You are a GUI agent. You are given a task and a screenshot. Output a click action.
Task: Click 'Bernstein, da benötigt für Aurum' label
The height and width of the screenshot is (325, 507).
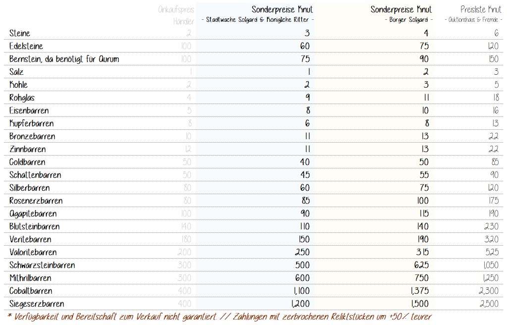click(x=64, y=59)
